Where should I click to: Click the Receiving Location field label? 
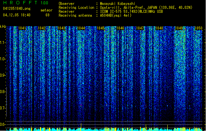coord(76,8)
